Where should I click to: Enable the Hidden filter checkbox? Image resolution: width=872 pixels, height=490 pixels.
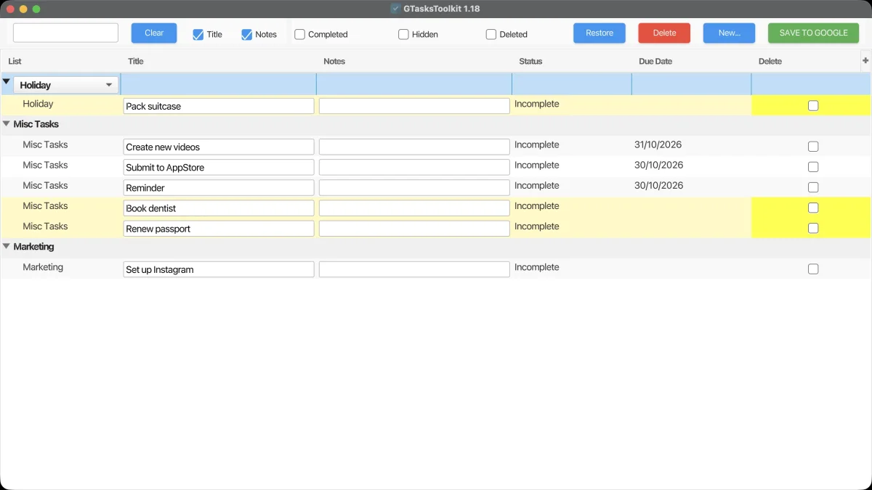(x=403, y=34)
